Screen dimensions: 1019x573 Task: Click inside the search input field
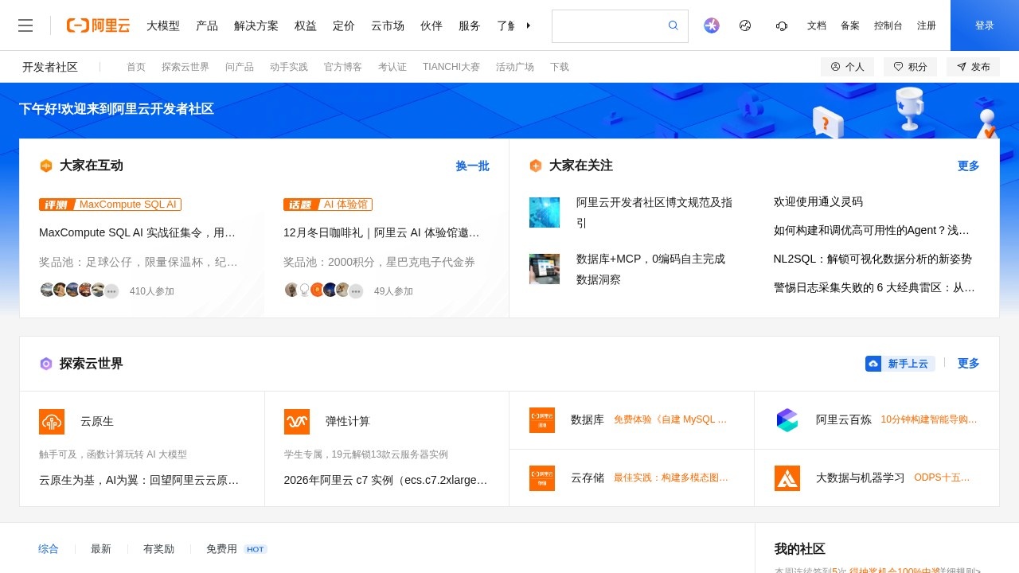click(613, 25)
